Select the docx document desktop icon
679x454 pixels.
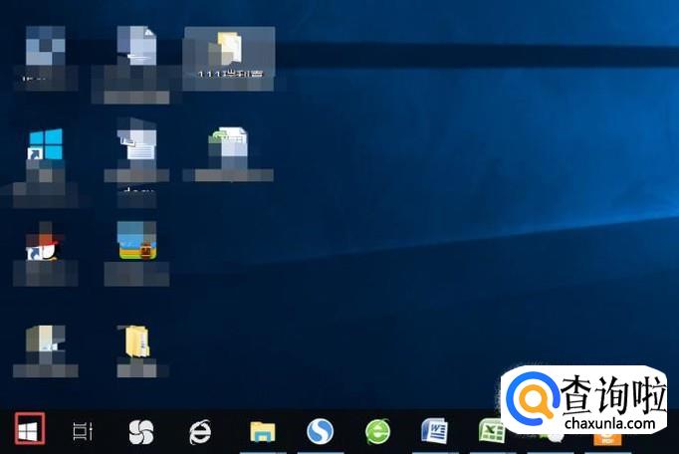click(x=136, y=151)
